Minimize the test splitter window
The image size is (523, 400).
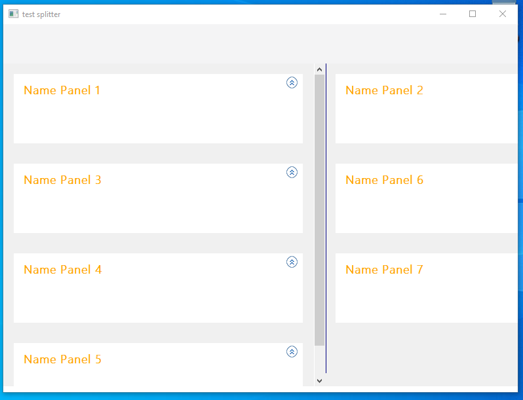[x=443, y=14]
